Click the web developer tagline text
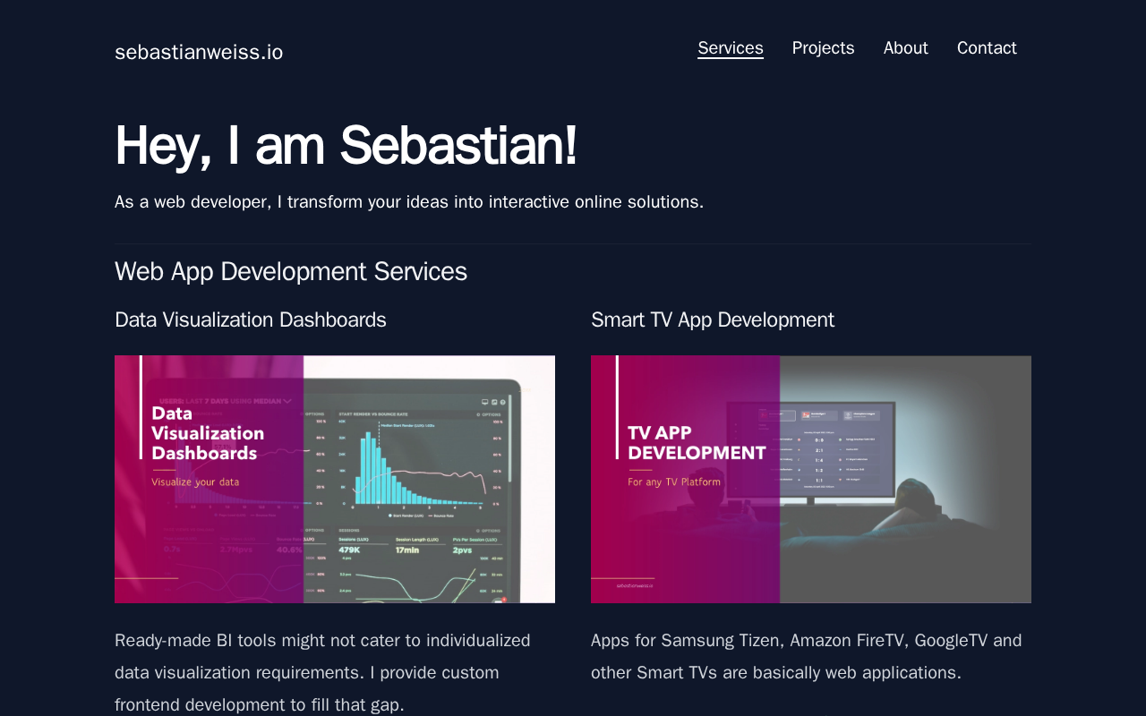The height and width of the screenshot is (716, 1146). [409, 201]
